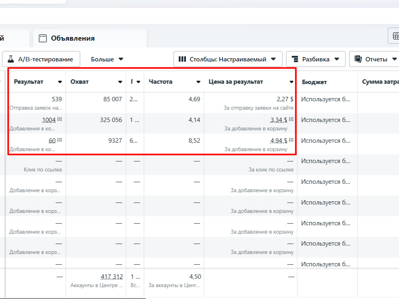Viewport: 399px width, 299px height.
Task: Click Аккаунты в Центре... footer label
Action: pyautogui.click(x=97, y=285)
